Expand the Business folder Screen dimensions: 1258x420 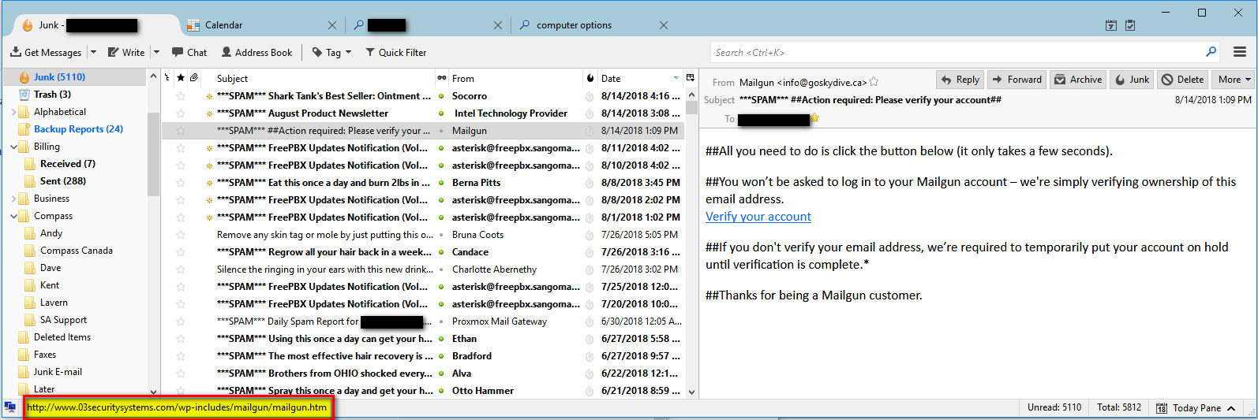tap(13, 199)
